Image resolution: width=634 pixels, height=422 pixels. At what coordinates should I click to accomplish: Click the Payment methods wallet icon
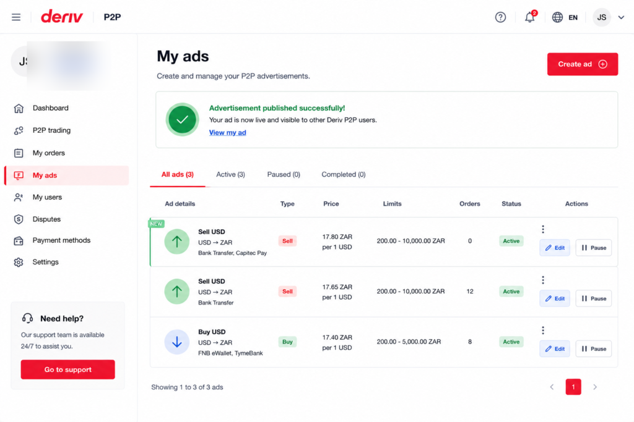[19, 240]
